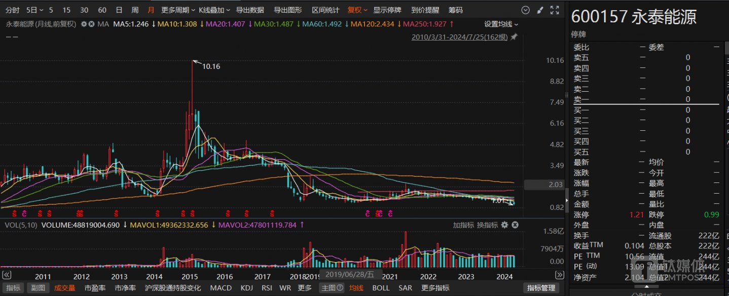The width and height of the screenshot is (729, 296).
Task: Close the volume sub-chart panel
Action: pos(515,225)
